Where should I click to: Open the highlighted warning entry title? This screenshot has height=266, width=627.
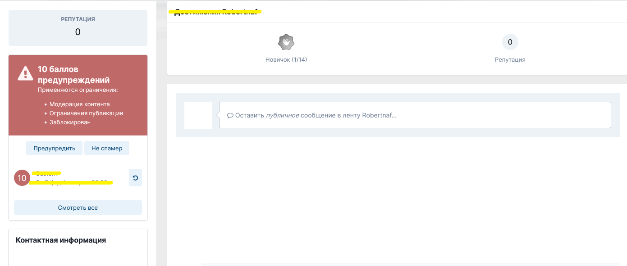[47, 173]
